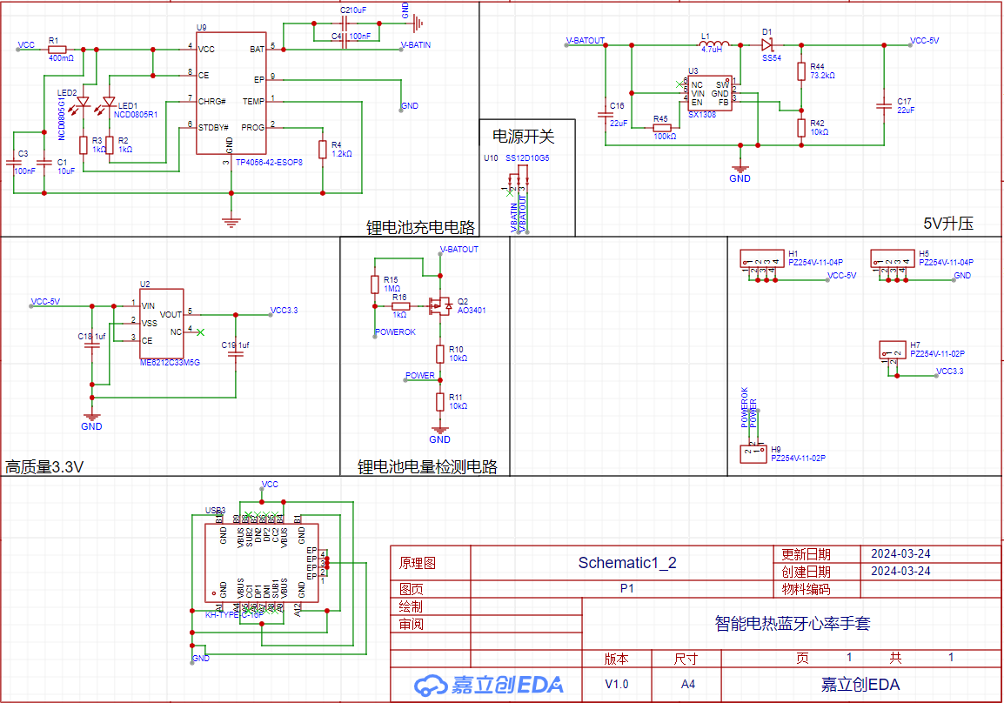Screen dimensions: 1004x703
Task: Select the ME6212C33M5G regulator U2
Action: click(x=162, y=324)
